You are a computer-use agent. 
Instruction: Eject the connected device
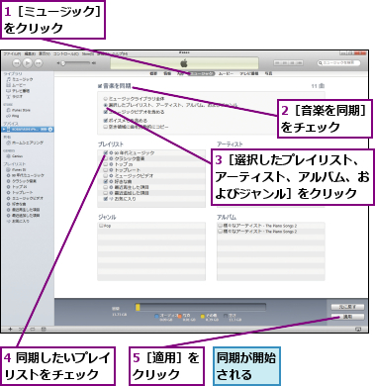tap(50, 130)
